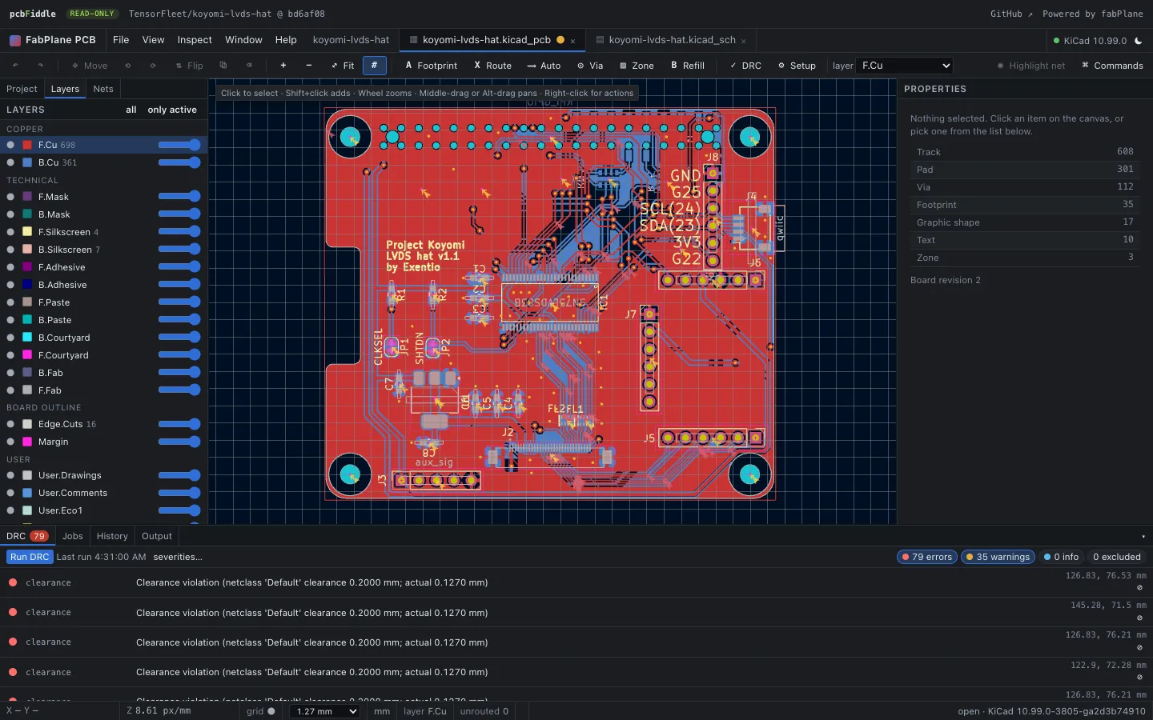Open the Help menu
The height and width of the screenshot is (720, 1153).
(x=286, y=40)
